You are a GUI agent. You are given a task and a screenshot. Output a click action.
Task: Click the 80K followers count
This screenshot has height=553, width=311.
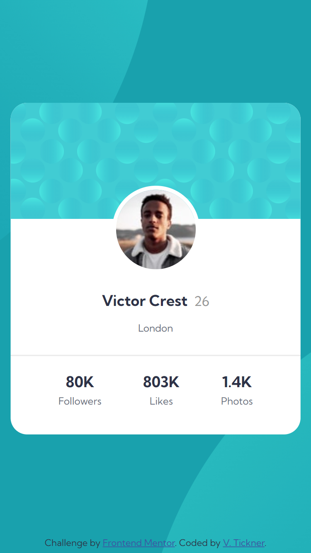pyautogui.click(x=80, y=382)
